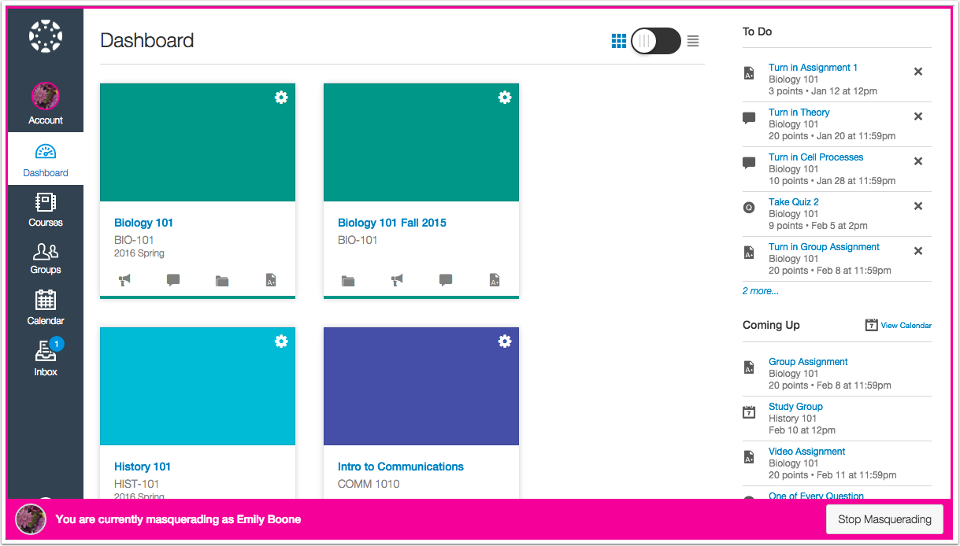The width and height of the screenshot is (960, 546).
Task: Click the Coming Up section heading
Action: (x=771, y=325)
